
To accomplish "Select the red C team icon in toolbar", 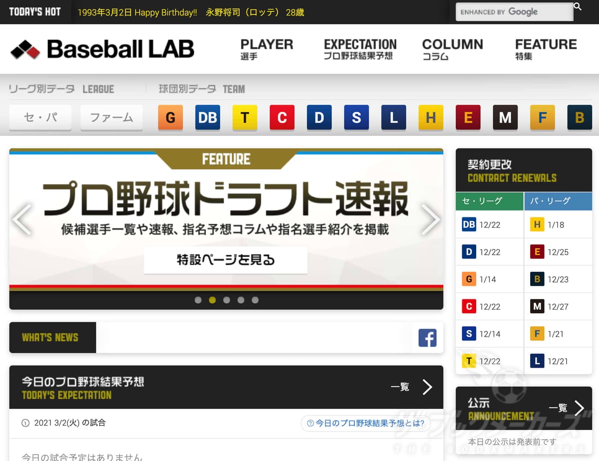I will [x=282, y=117].
